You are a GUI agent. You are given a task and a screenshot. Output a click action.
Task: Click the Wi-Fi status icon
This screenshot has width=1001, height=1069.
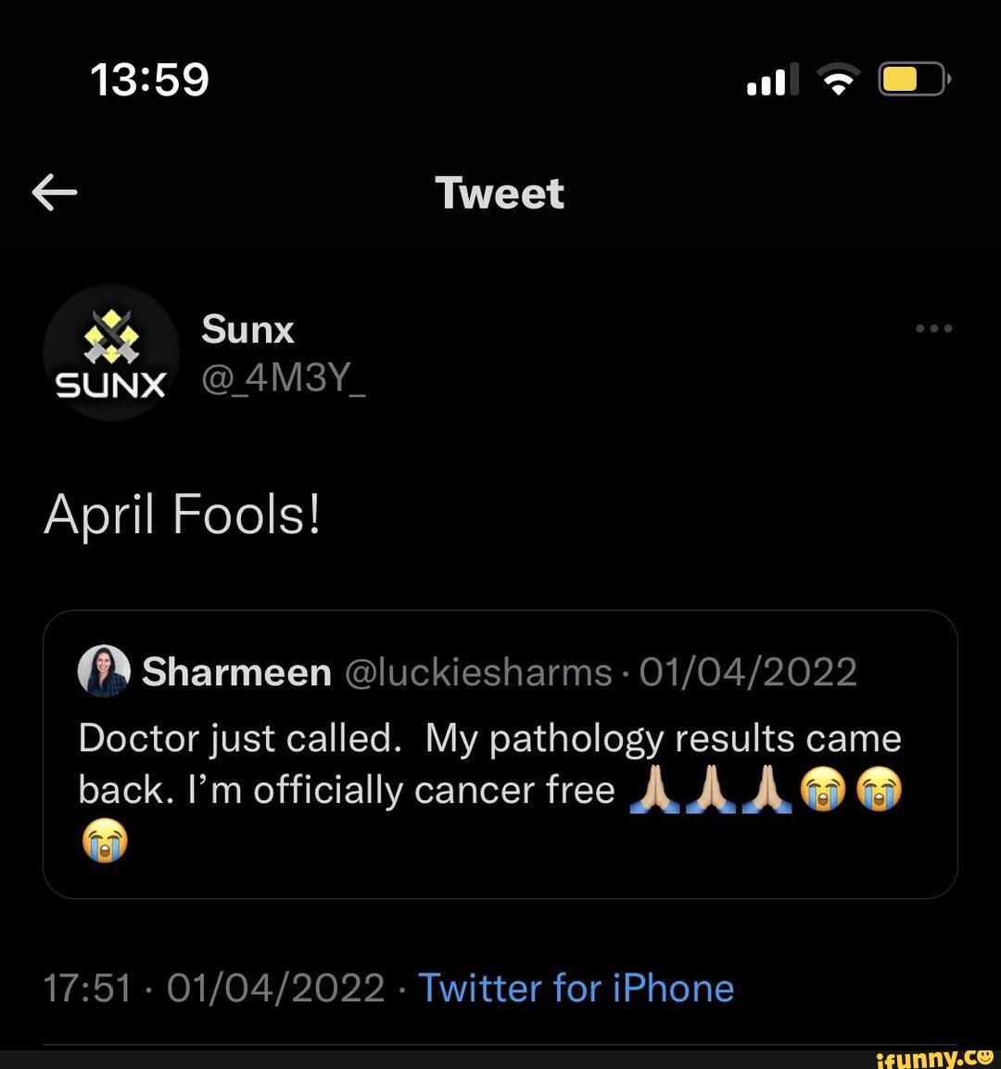tap(838, 82)
